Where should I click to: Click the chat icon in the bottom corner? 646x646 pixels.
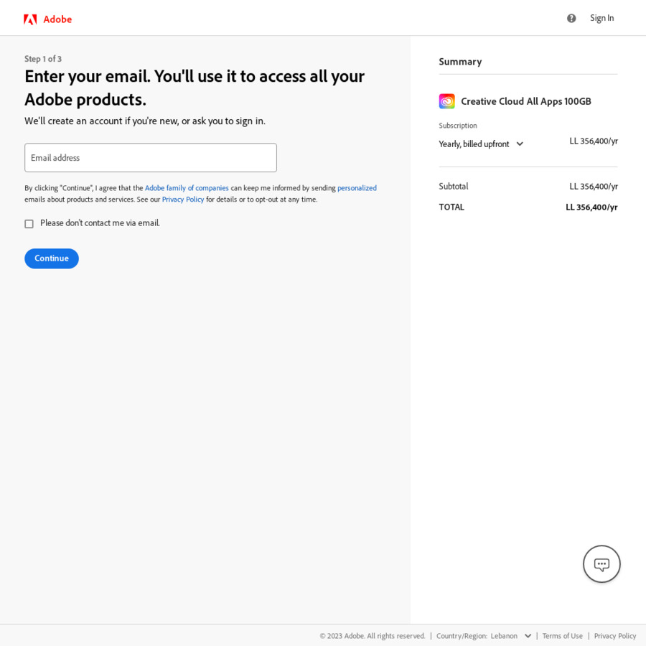[601, 564]
